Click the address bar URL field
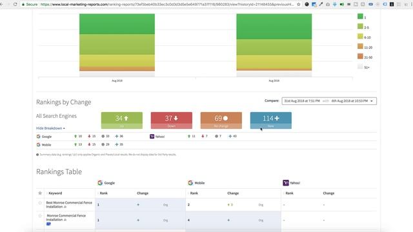 click(167, 5)
